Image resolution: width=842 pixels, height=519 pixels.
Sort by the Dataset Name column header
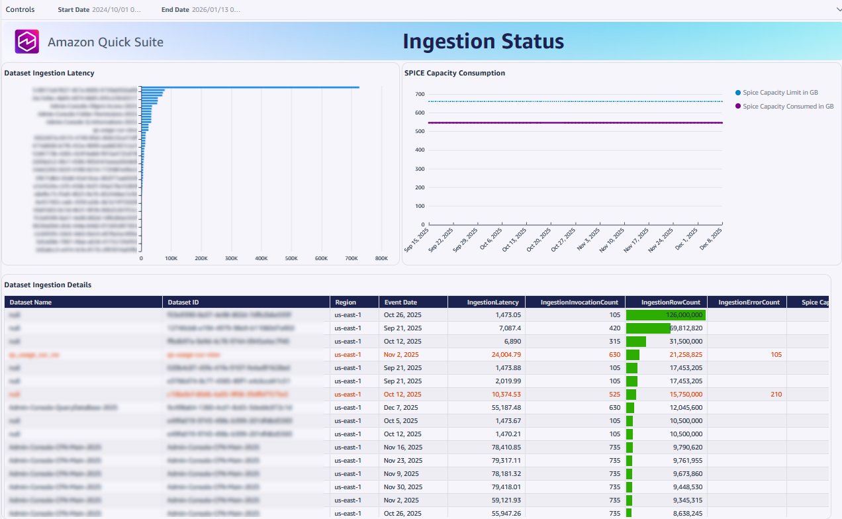(30, 302)
